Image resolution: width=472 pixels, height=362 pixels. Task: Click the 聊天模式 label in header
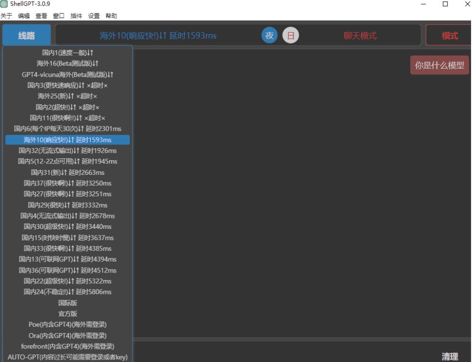[x=360, y=36]
